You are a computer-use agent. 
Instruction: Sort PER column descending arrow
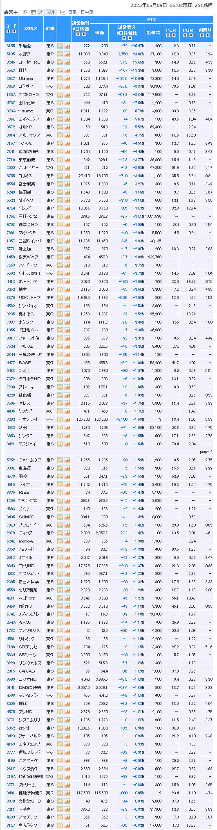click(x=174, y=35)
